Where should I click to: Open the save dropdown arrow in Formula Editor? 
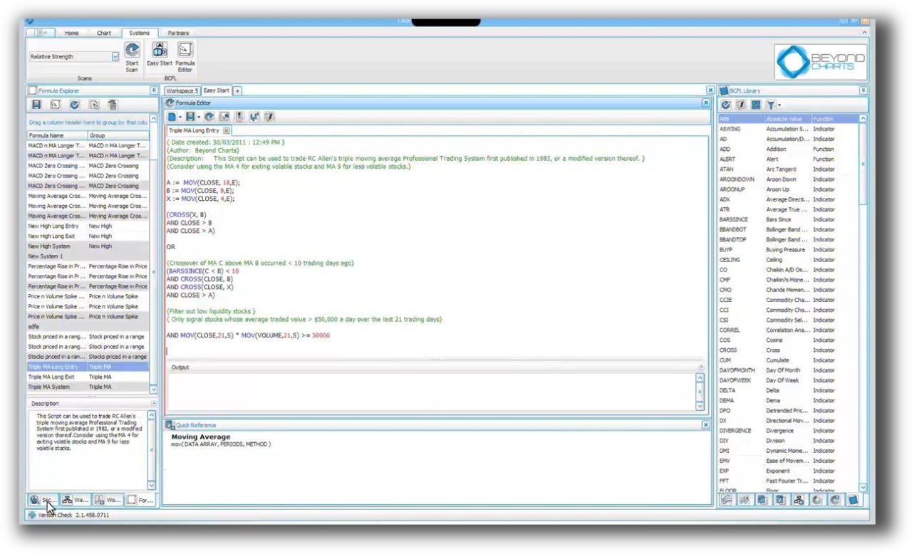(199, 117)
